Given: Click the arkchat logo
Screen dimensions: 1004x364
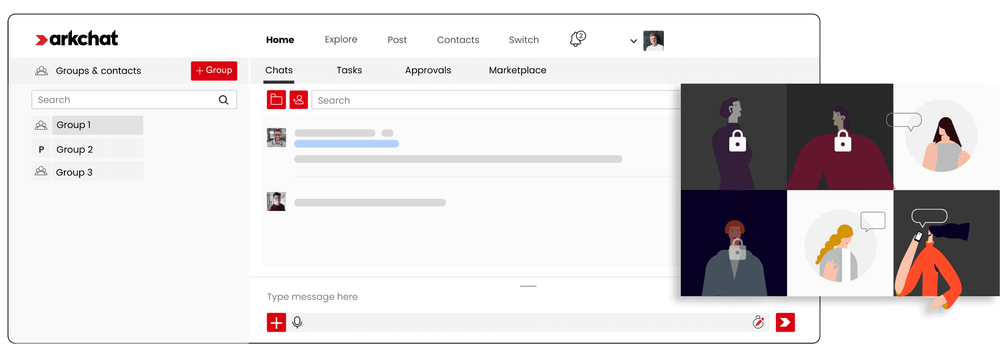Looking at the screenshot, I should click(x=77, y=39).
